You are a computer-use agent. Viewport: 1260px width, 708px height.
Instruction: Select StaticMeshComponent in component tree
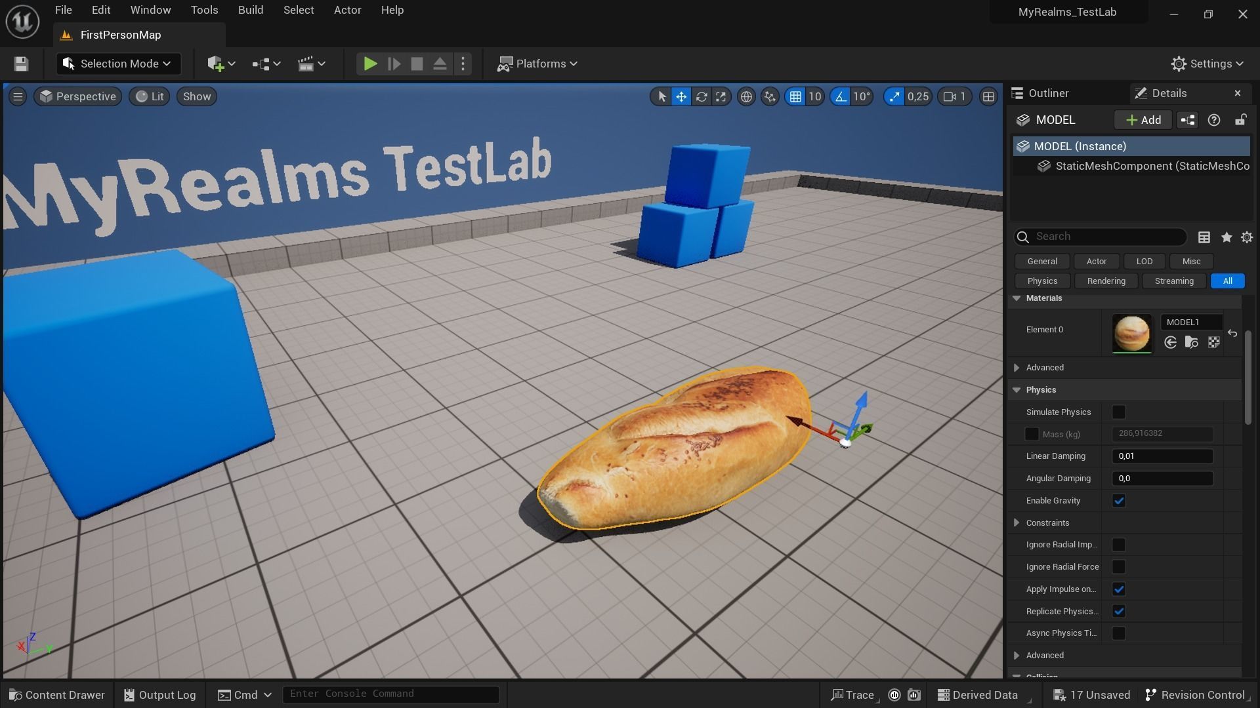(x=1131, y=166)
